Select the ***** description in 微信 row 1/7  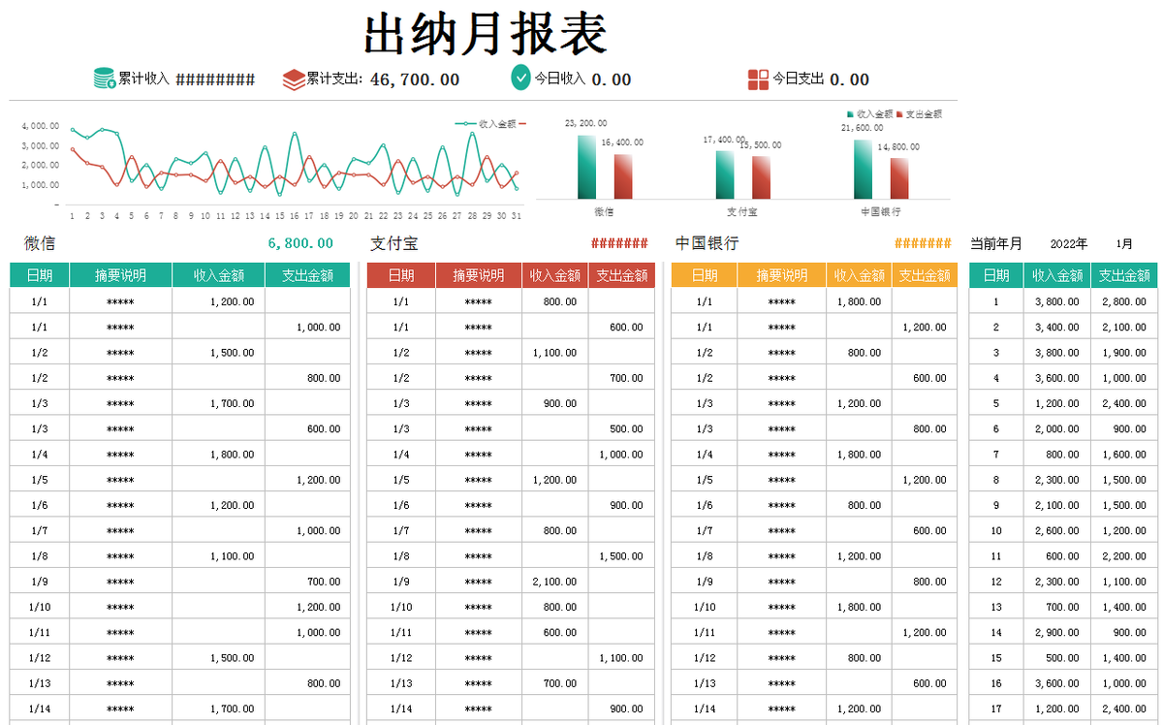(120, 531)
